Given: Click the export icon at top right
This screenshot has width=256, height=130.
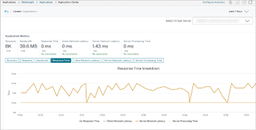Looking at the screenshot, I should pyautogui.click(x=250, y=2).
